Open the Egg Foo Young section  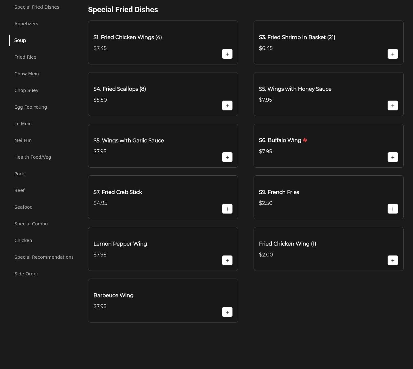tap(31, 107)
